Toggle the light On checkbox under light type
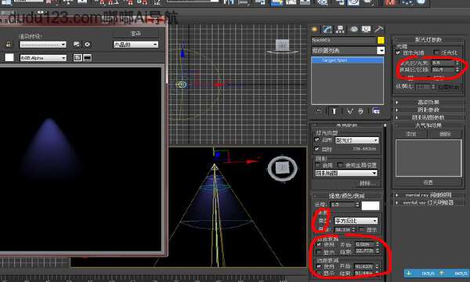This screenshot has height=282, width=470. pyautogui.click(x=316, y=139)
